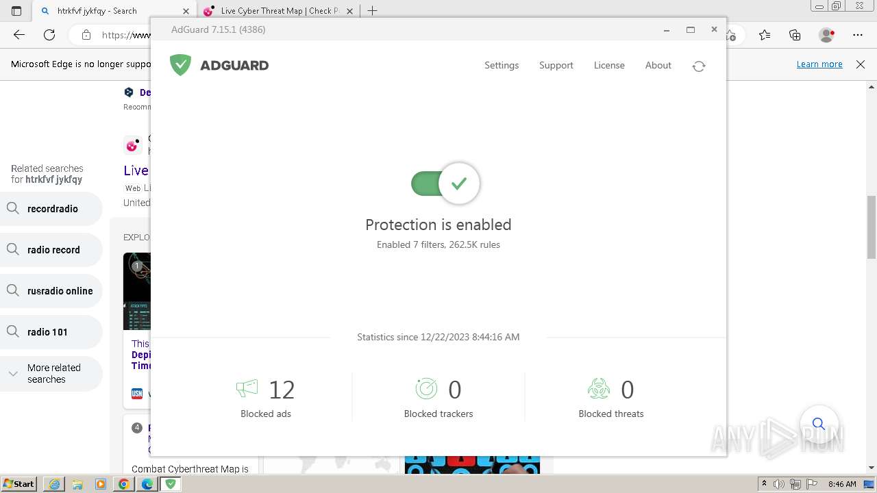
Task: Click the action center flag icon
Action: tap(811, 484)
